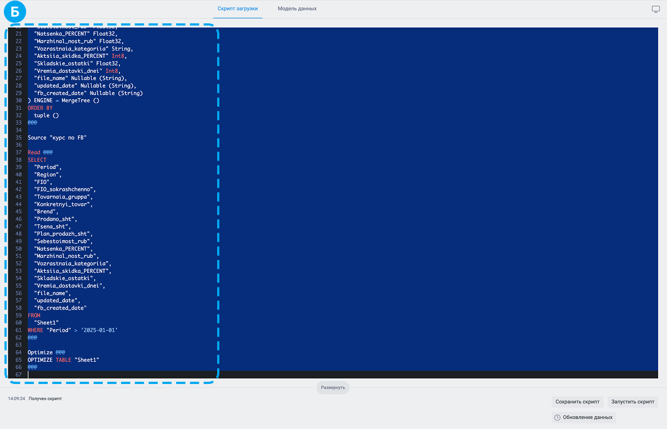Switch to Модель данных tab

[297, 9]
